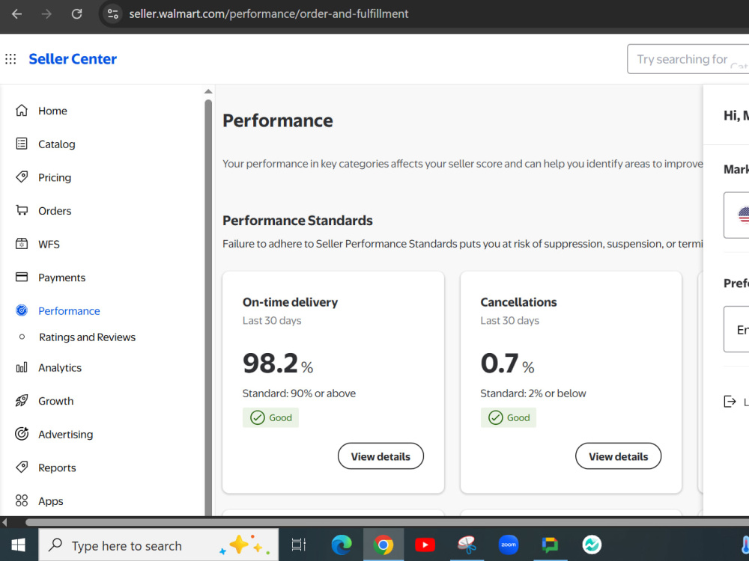Click the browser back arrow

tap(16, 13)
